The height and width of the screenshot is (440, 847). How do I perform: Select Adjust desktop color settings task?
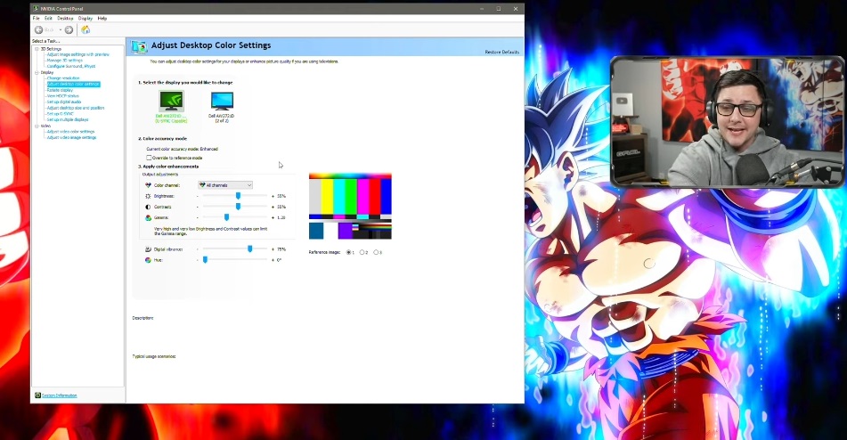tap(73, 85)
